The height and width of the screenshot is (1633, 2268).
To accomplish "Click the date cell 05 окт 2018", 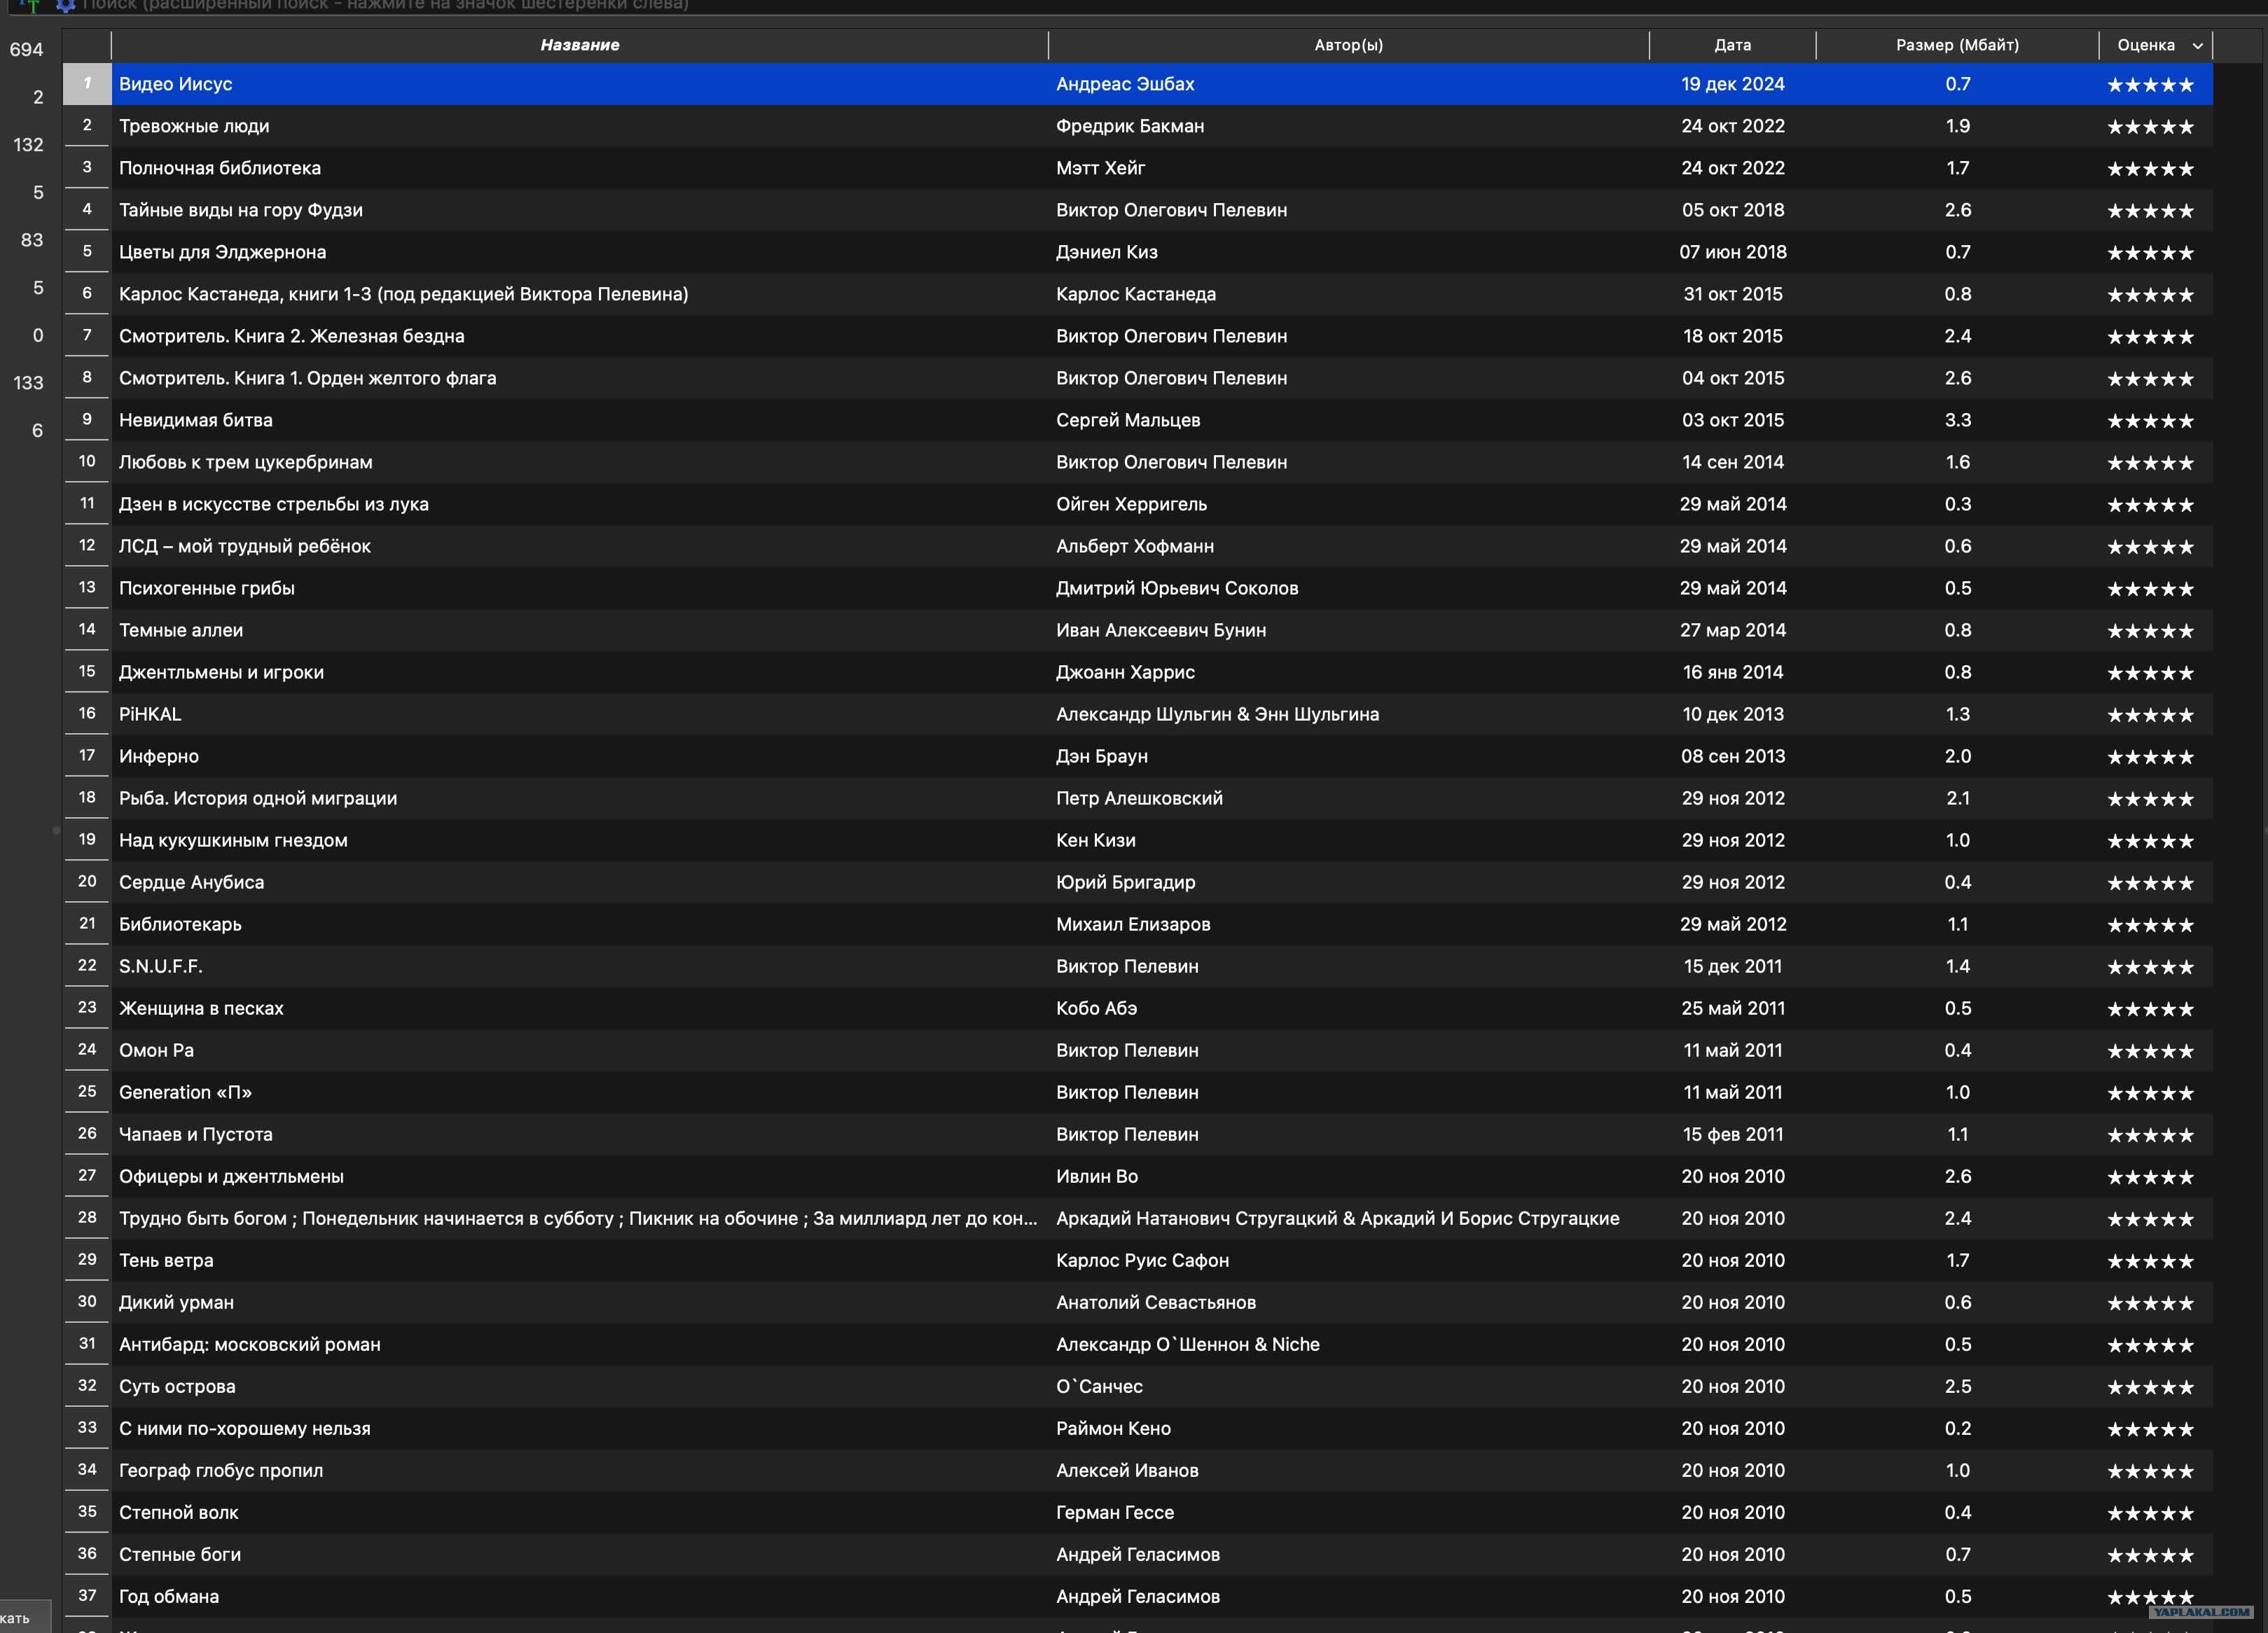I will point(1732,210).
